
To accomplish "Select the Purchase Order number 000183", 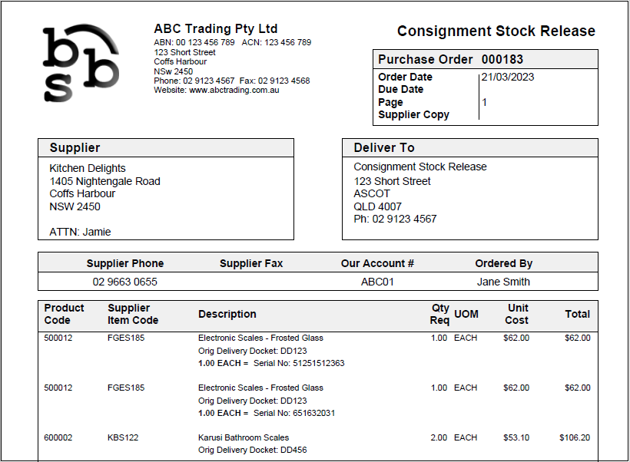I will pos(503,59).
